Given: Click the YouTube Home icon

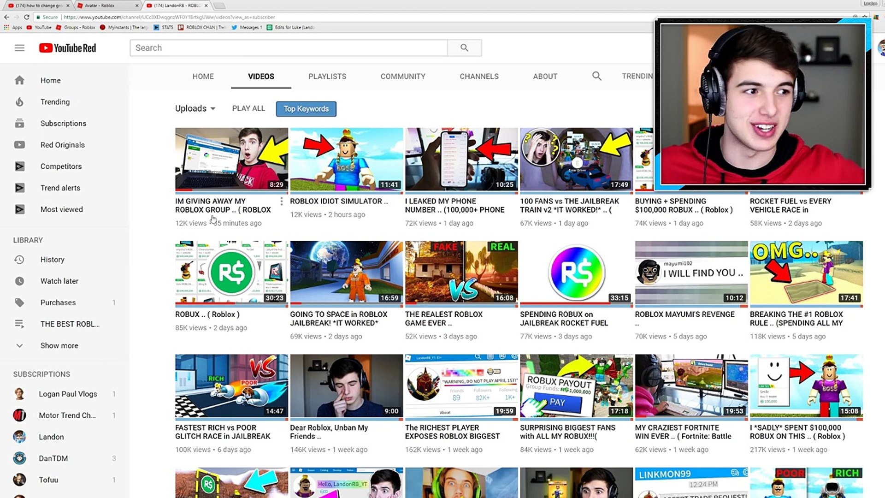Looking at the screenshot, I should click(x=19, y=80).
